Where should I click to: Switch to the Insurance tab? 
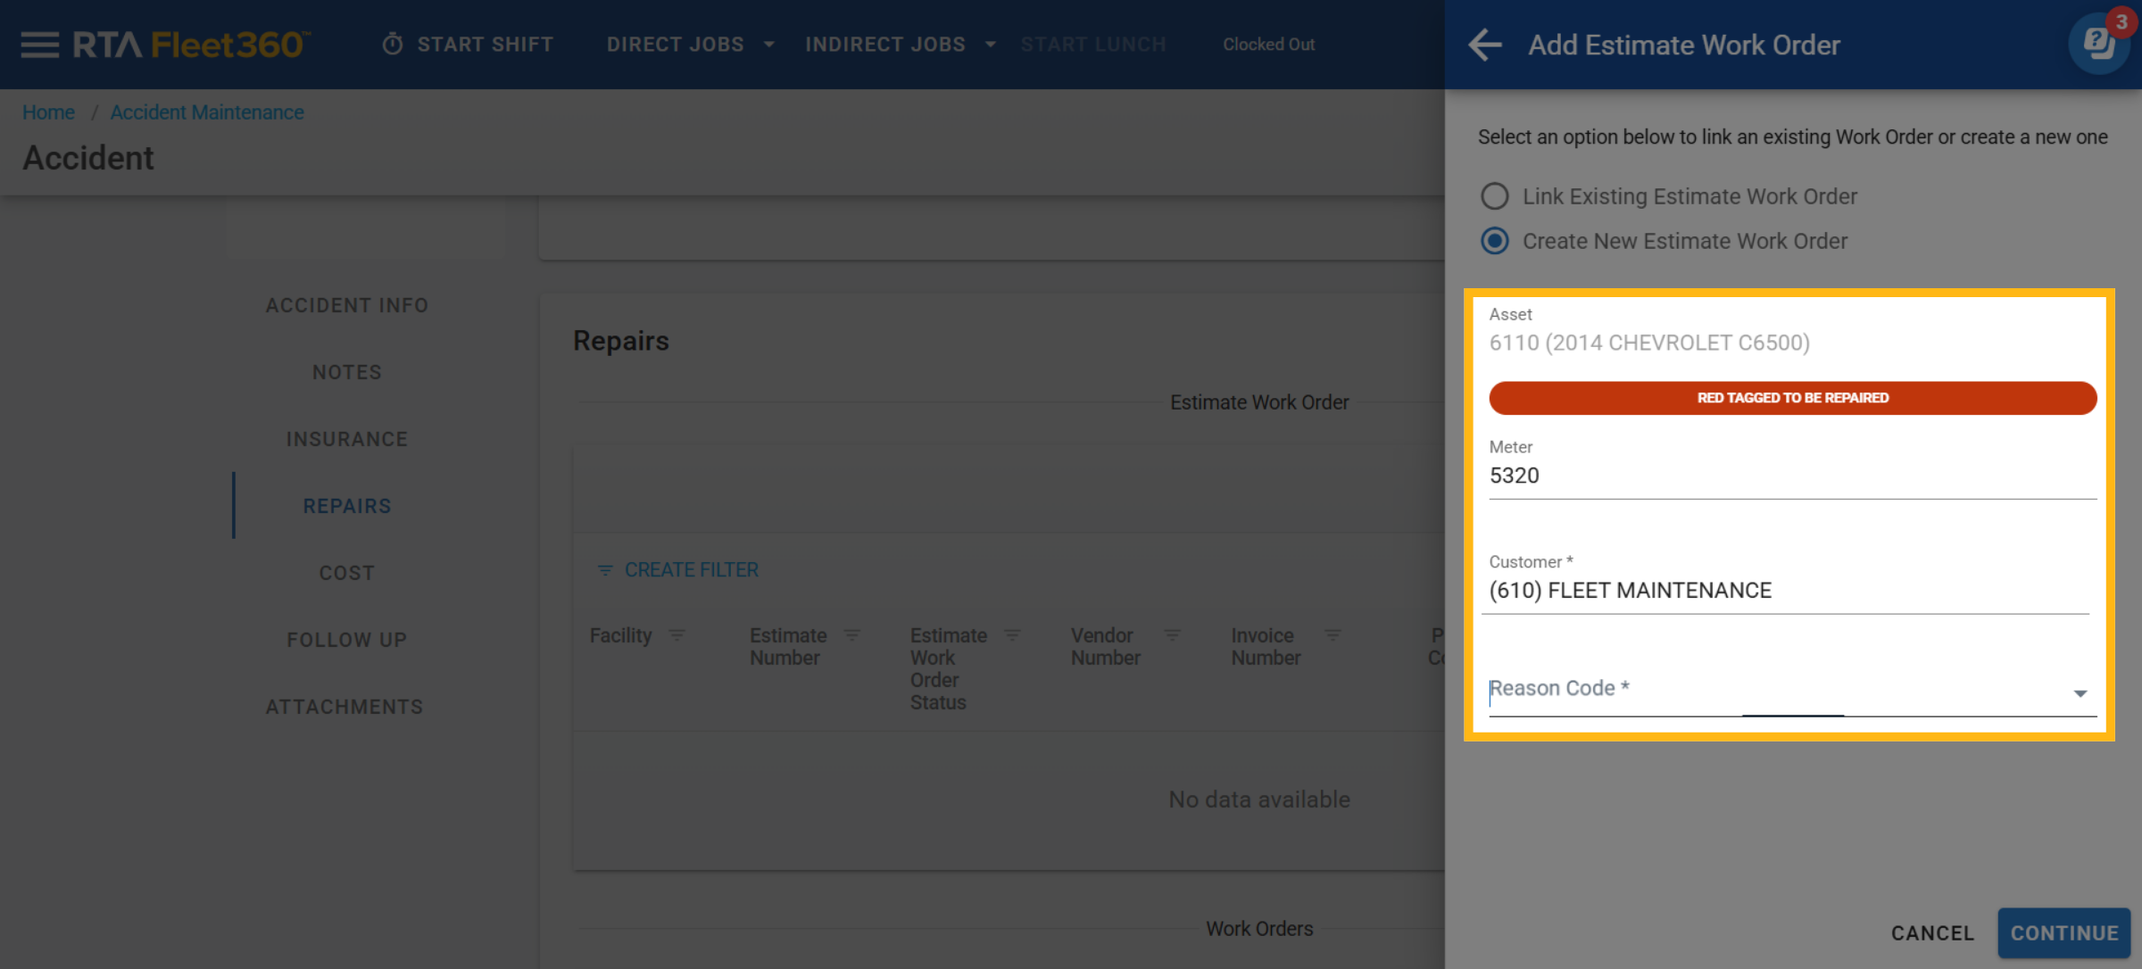(347, 439)
